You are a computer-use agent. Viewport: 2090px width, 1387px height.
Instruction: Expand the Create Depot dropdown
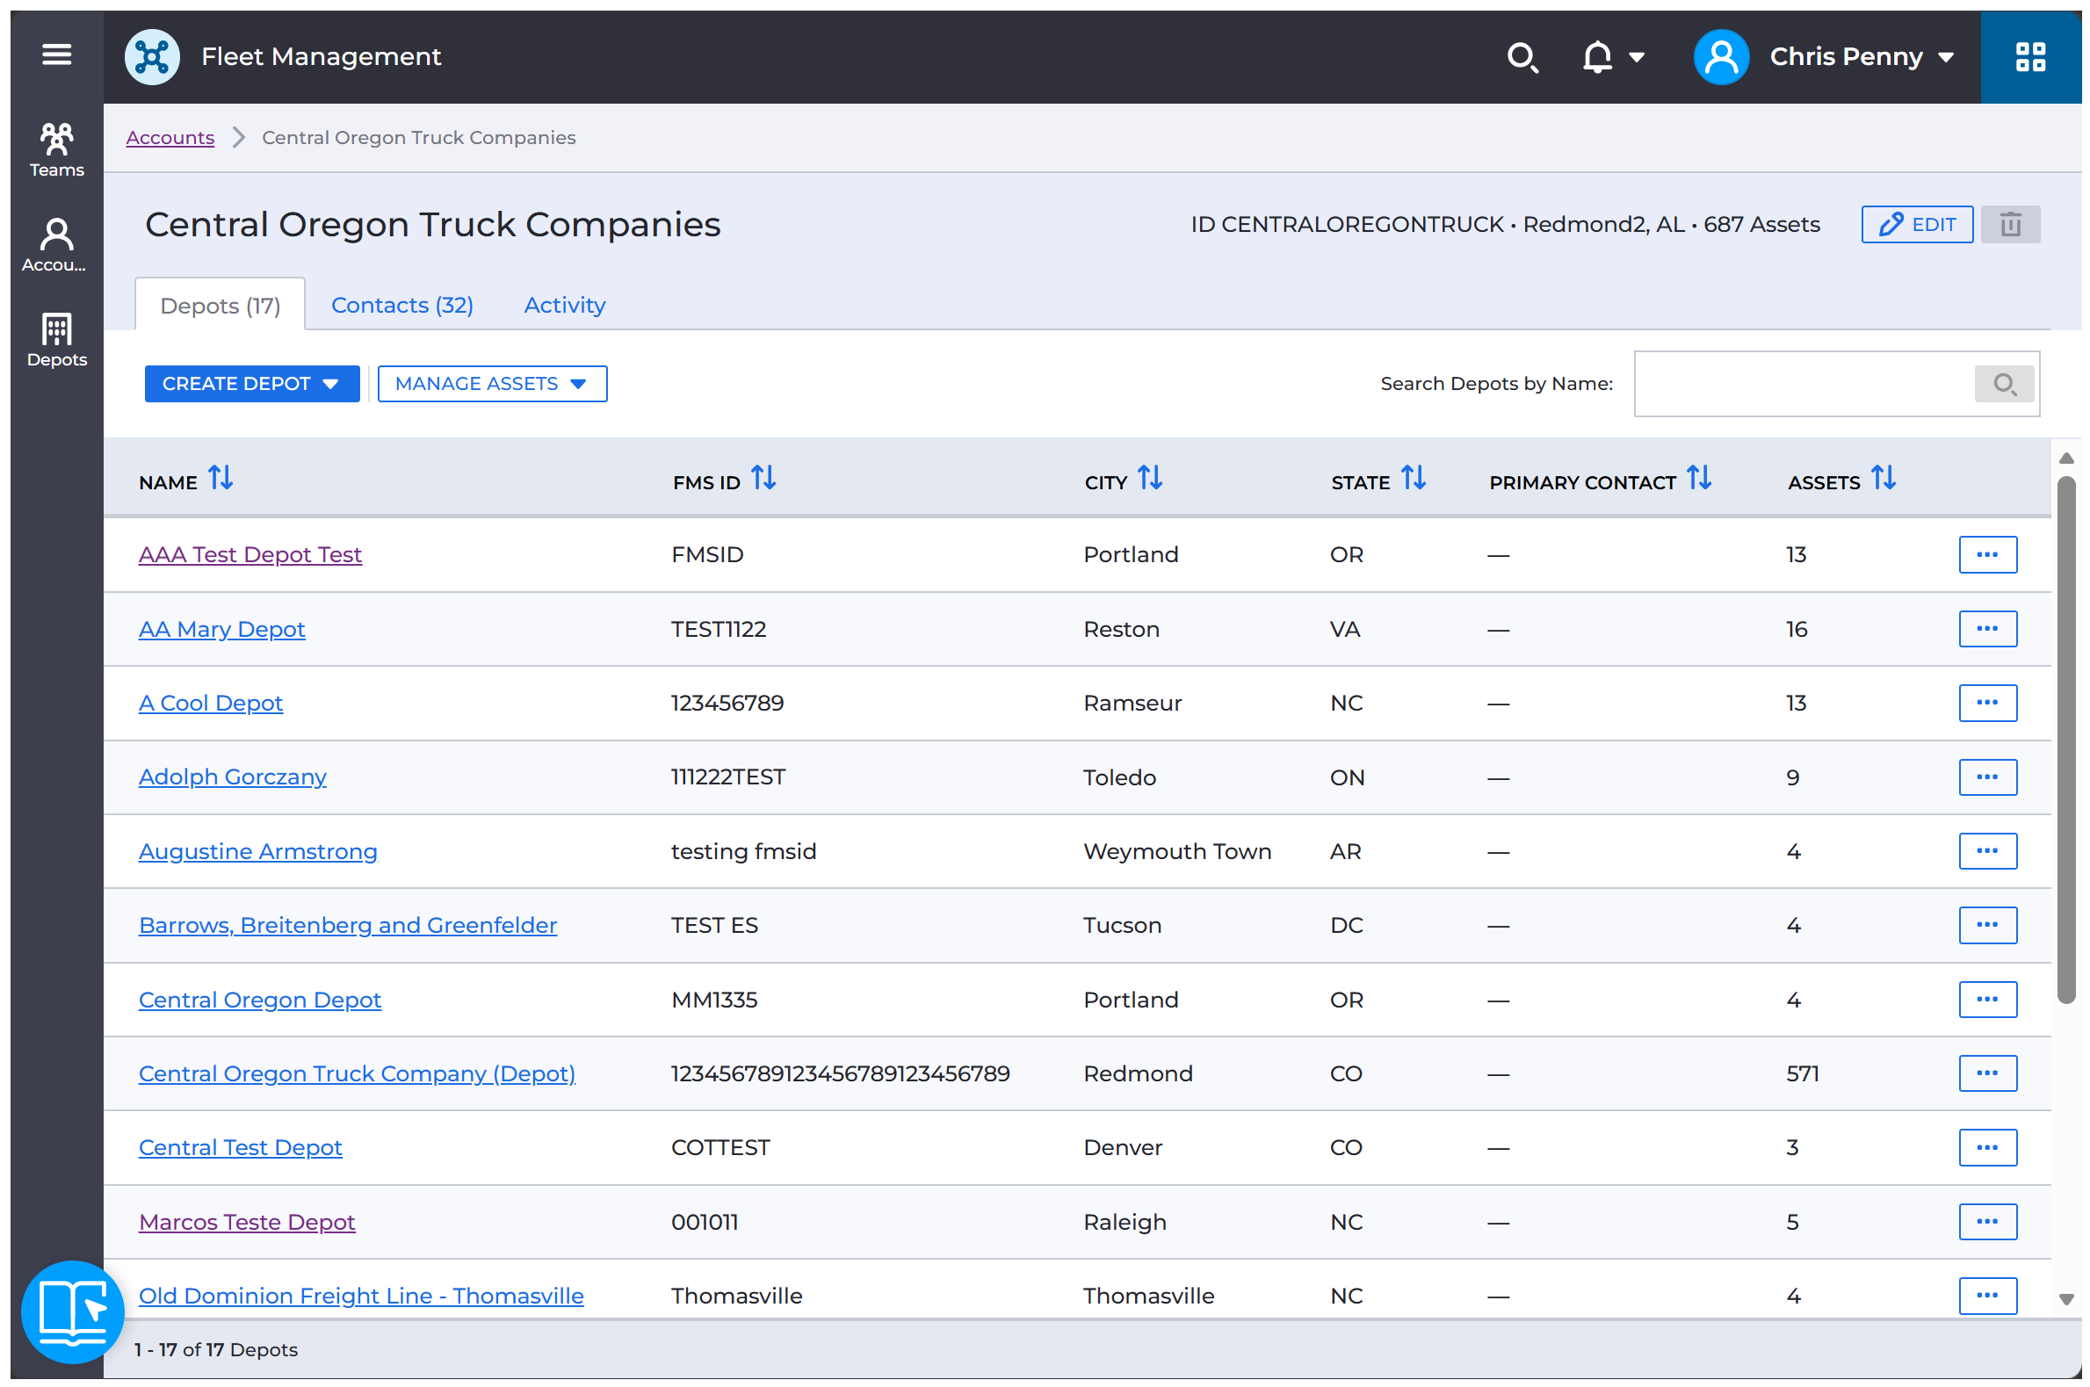coord(252,384)
